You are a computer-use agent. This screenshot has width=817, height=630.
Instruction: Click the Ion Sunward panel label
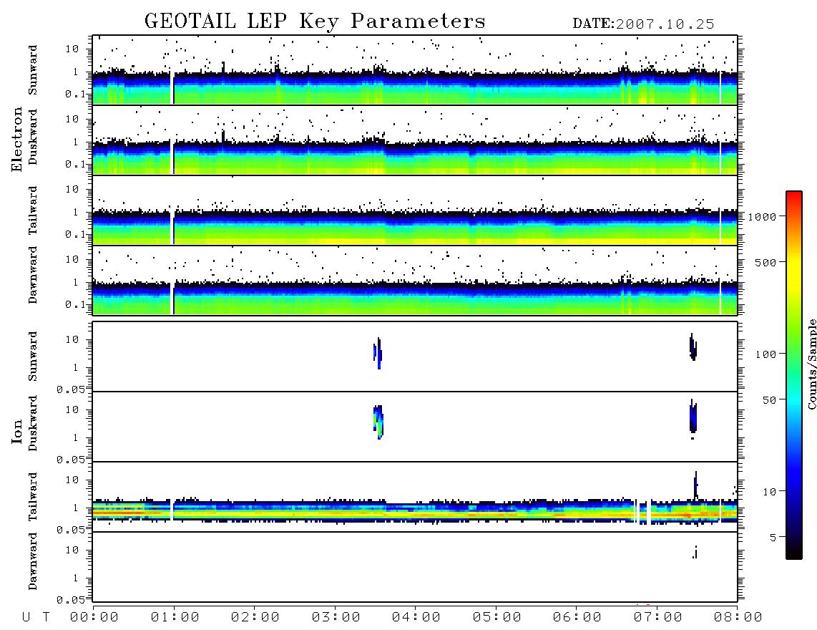tap(33, 357)
